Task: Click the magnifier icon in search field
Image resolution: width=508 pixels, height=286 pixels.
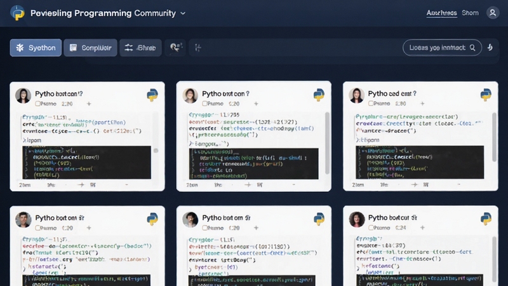Action: pos(472,48)
